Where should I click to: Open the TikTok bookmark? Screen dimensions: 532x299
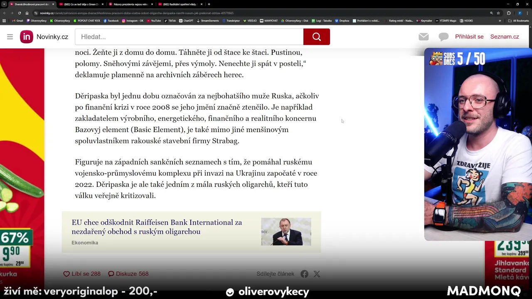coord(170,21)
